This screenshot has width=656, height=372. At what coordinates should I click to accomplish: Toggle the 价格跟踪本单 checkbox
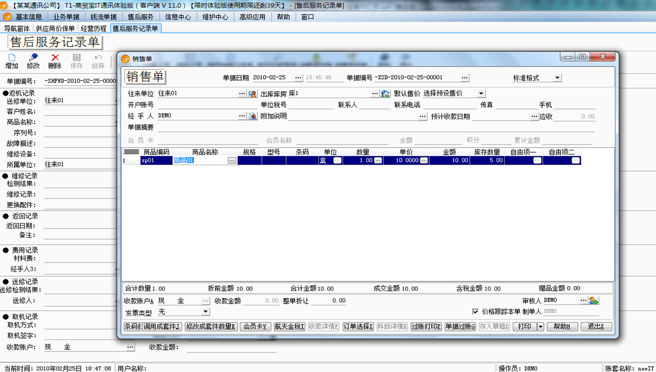(475, 312)
